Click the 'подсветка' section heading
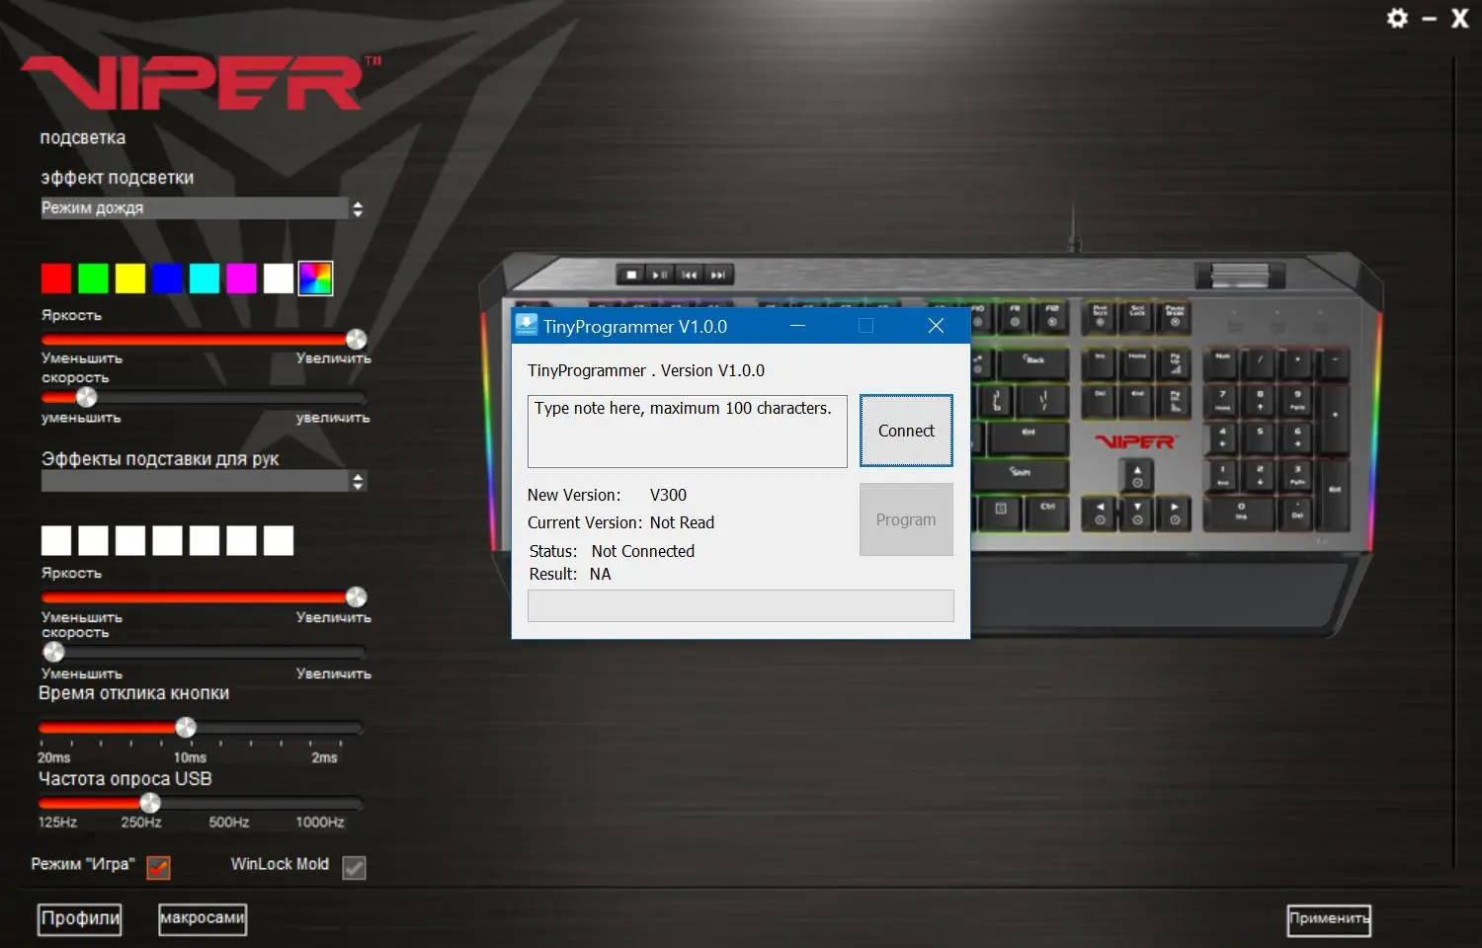The height and width of the screenshot is (948, 1482). [x=83, y=137]
